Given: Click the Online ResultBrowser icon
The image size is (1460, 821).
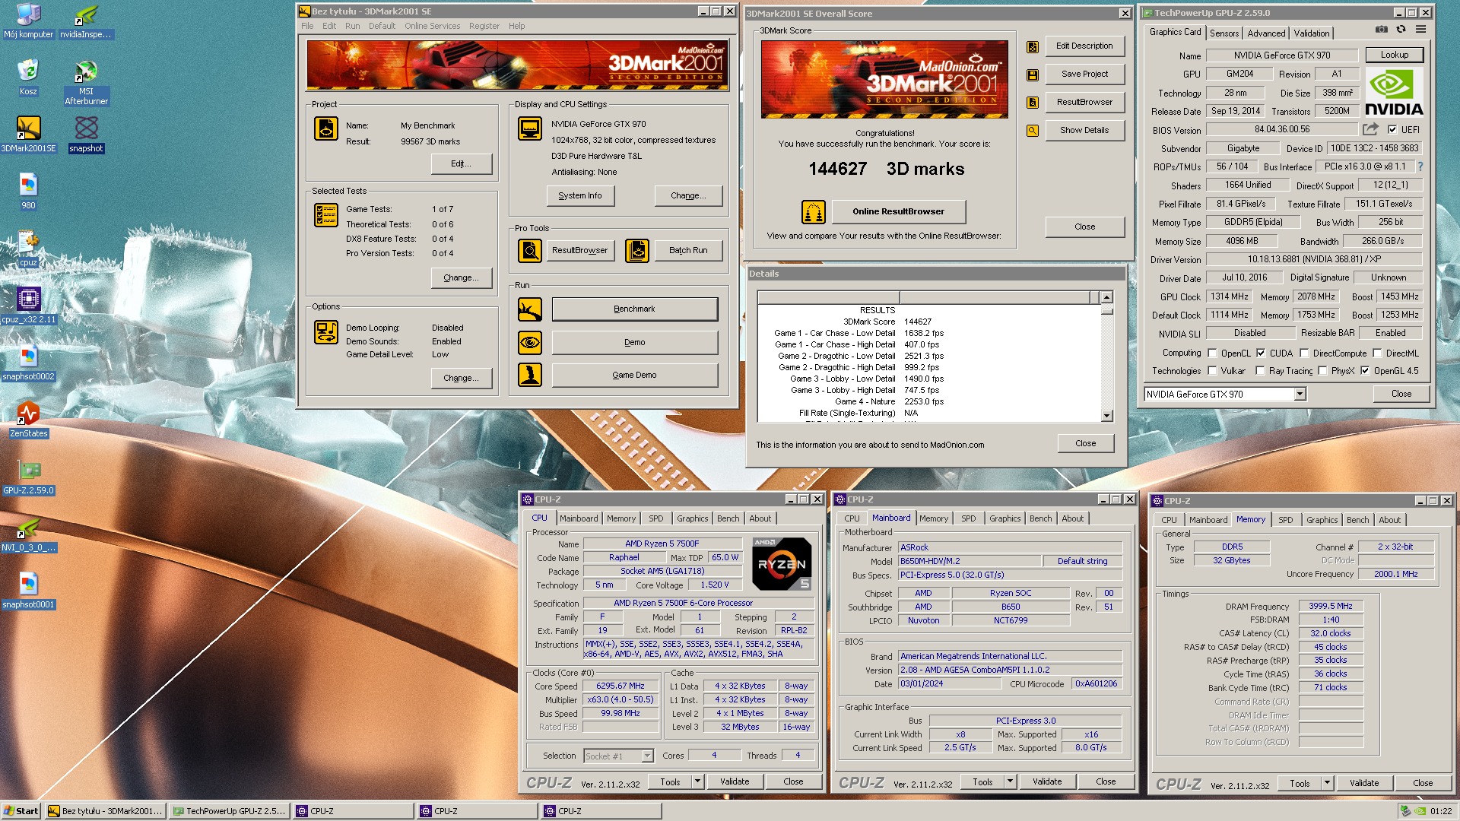Looking at the screenshot, I should pyautogui.click(x=814, y=212).
